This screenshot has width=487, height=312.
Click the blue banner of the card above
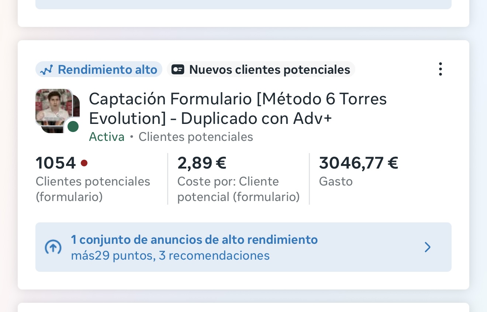click(243, 4)
